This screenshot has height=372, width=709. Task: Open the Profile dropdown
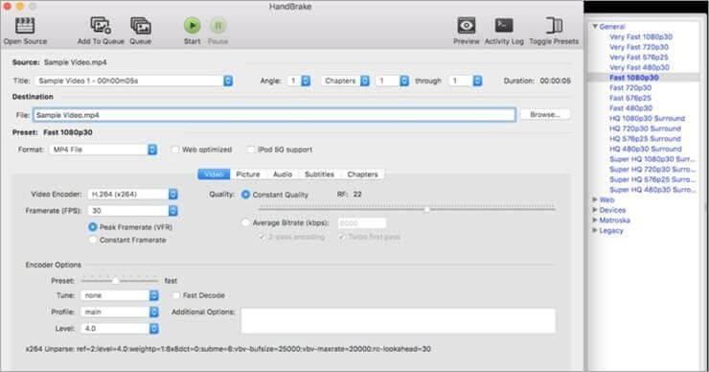tap(120, 312)
